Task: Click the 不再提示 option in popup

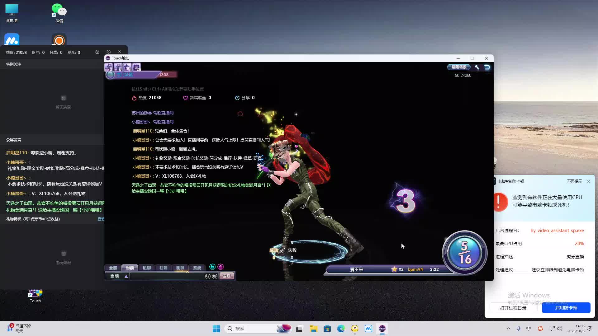Action: tap(574, 181)
